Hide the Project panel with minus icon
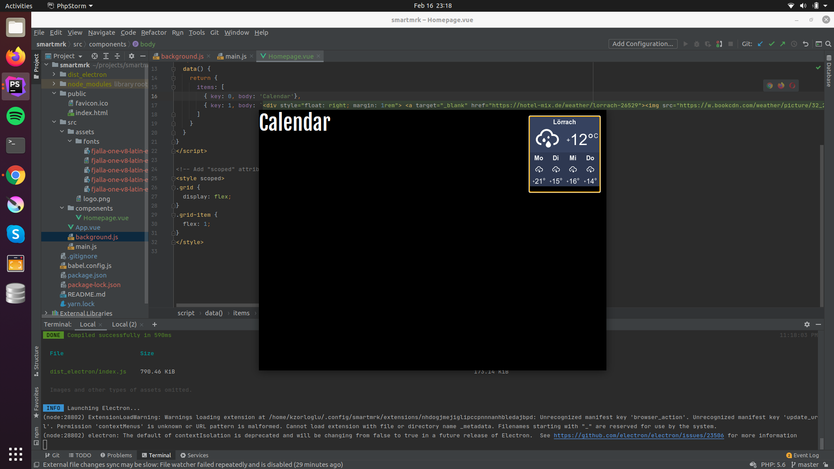Viewport: 834px width, 469px height. pos(143,56)
